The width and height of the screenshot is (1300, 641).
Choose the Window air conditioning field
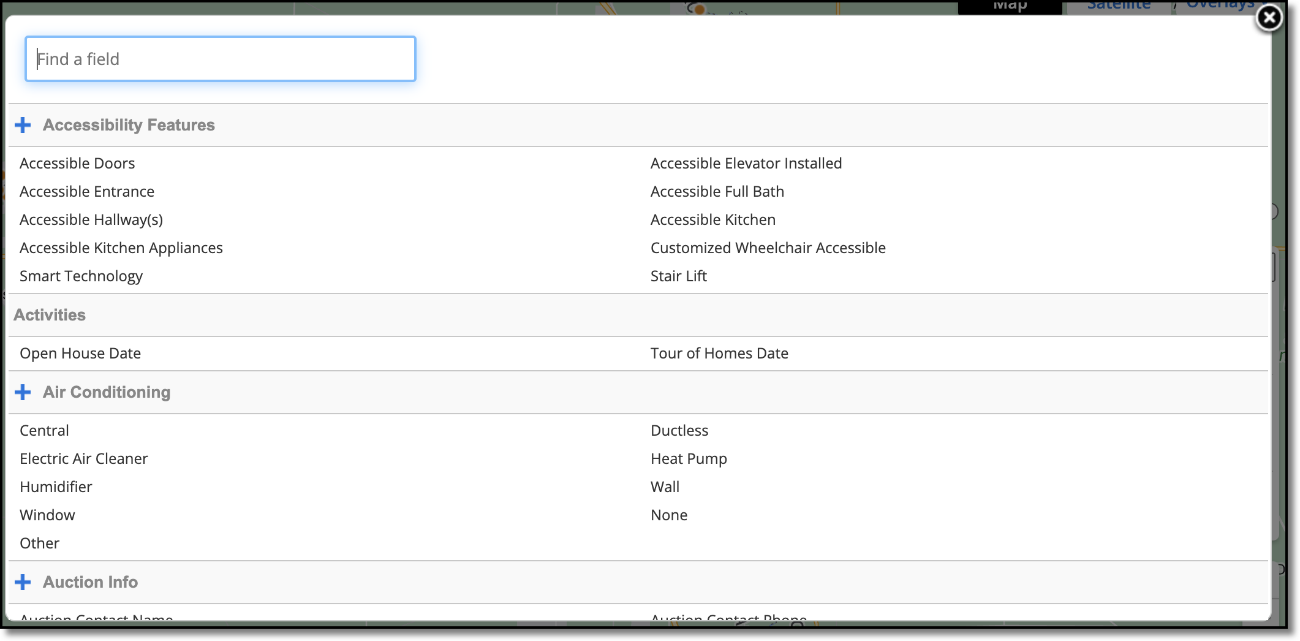point(47,515)
